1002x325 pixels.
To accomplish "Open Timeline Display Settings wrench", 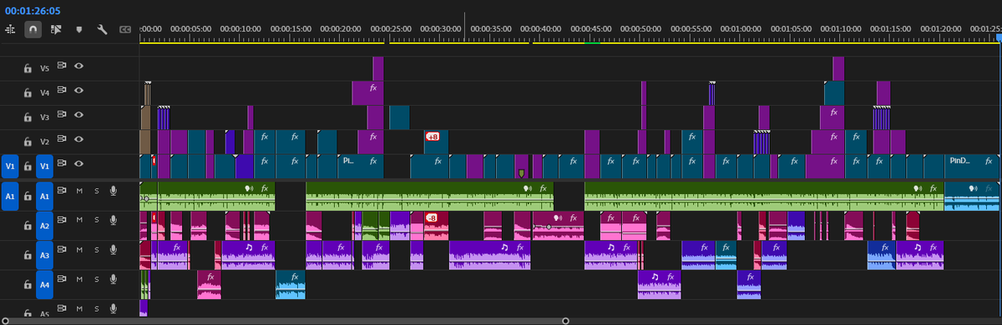I will click(103, 29).
